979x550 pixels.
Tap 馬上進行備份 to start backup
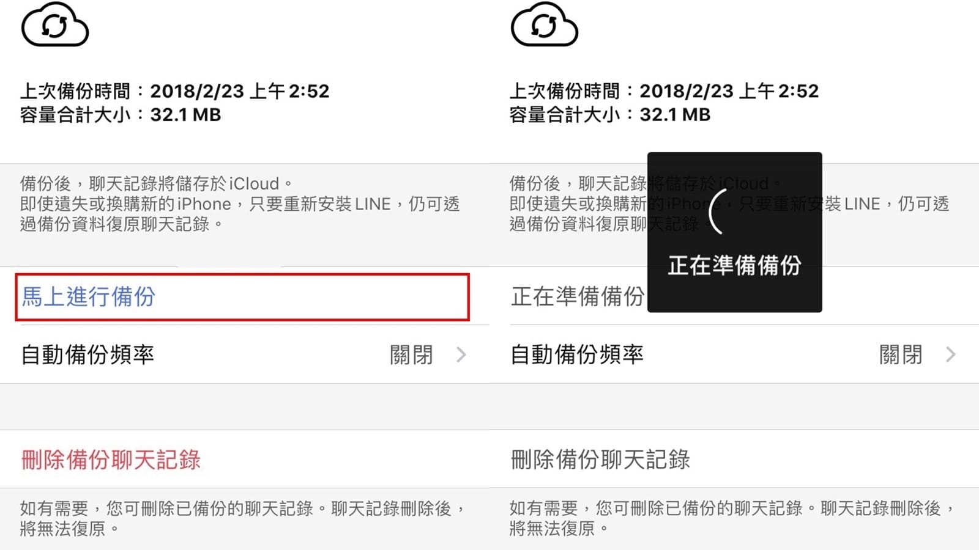point(242,297)
